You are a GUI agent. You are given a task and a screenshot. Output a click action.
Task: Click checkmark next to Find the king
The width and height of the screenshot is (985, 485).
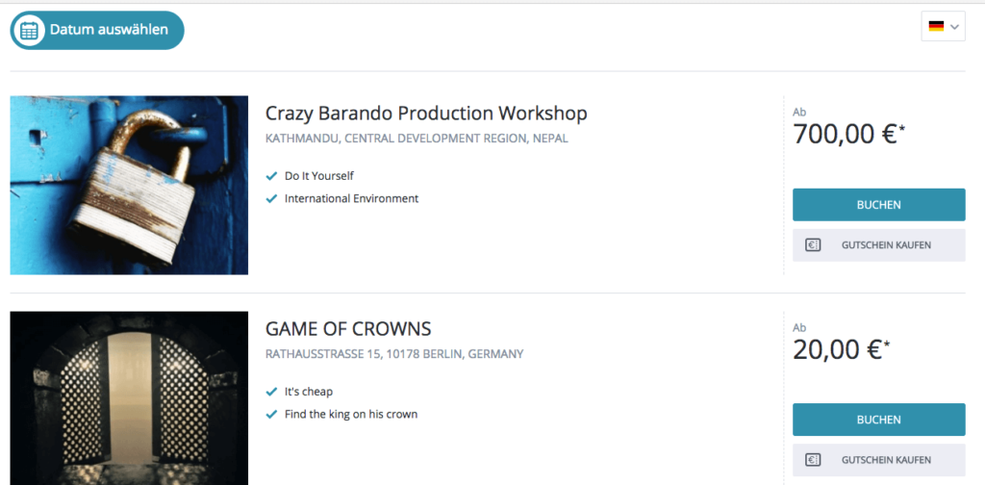pyautogui.click(x=271, y=415)
